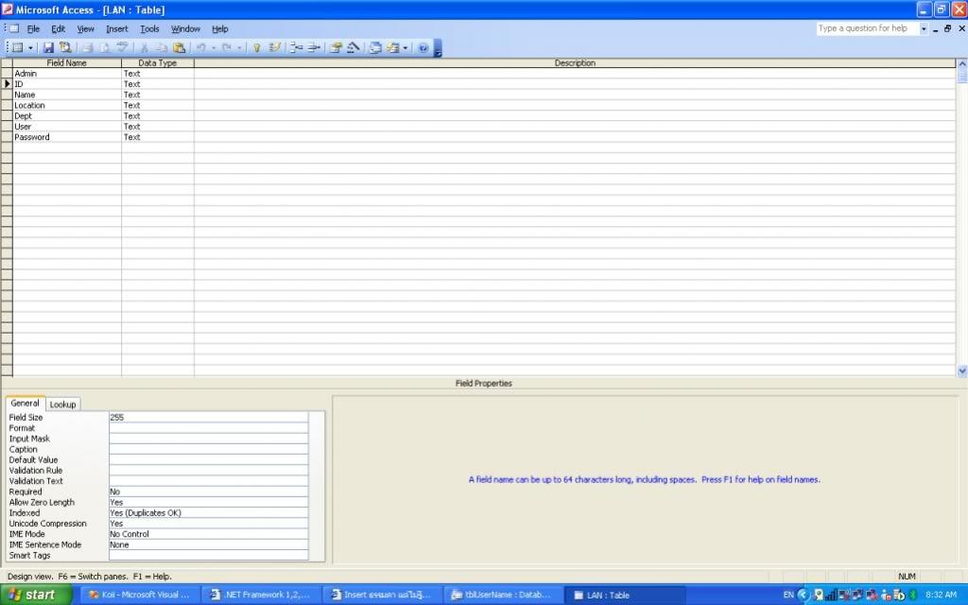Open the Insert menu
Screen dimensions: 968x605
(116, 29)
